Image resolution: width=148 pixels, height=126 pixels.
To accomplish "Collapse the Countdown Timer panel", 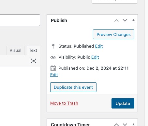I will (x=133, y=124).
